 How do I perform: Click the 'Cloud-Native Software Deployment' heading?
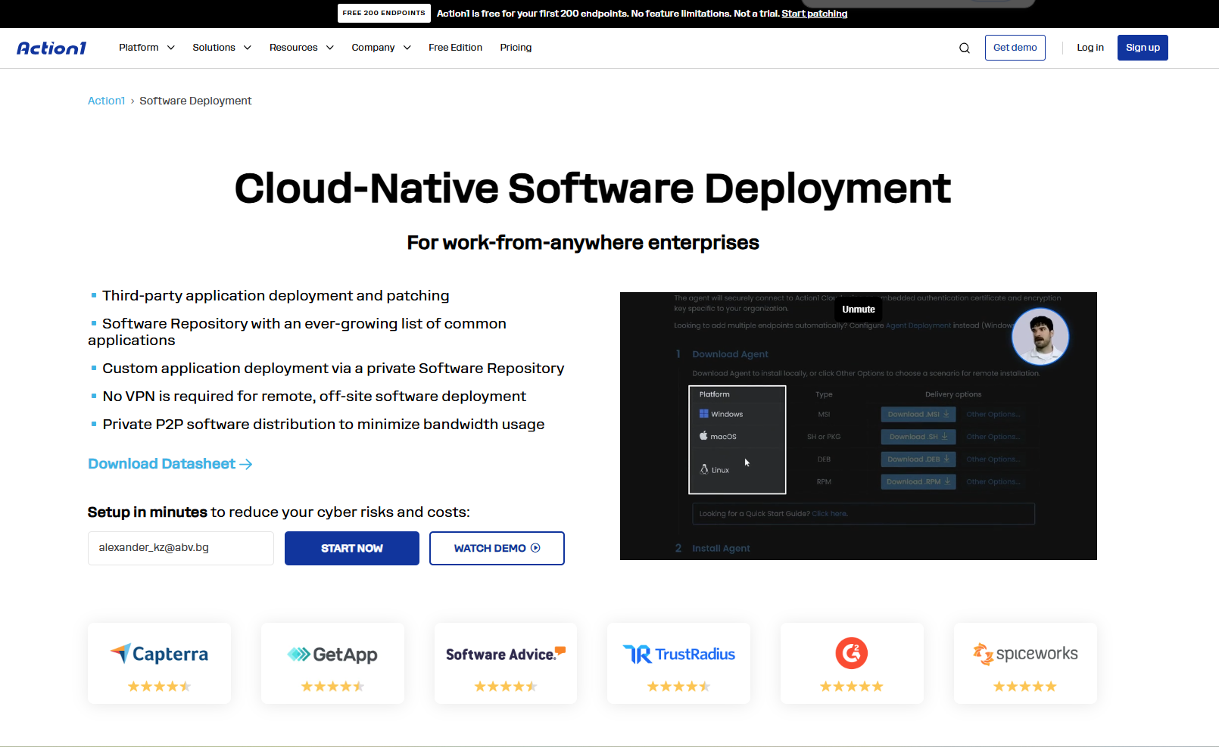pos(593,188)
